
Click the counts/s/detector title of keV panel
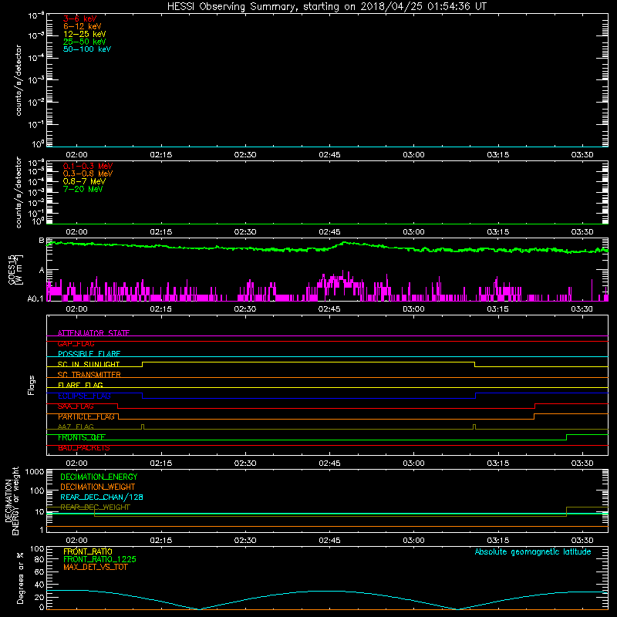19,80
